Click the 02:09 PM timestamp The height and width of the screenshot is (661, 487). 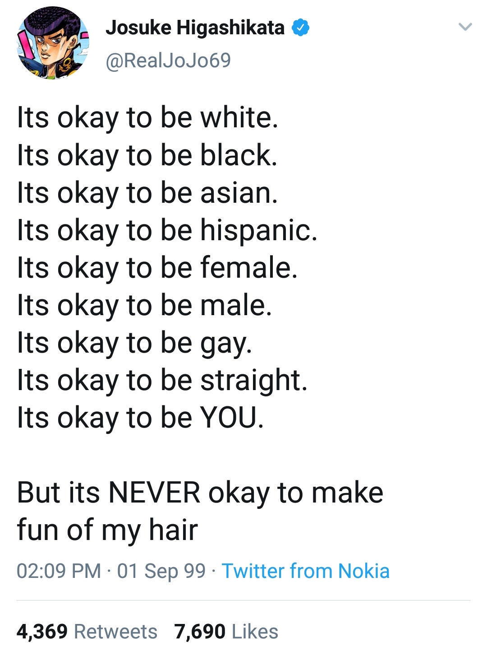click(x=59, y=571)
